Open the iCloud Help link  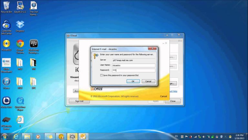173,91
